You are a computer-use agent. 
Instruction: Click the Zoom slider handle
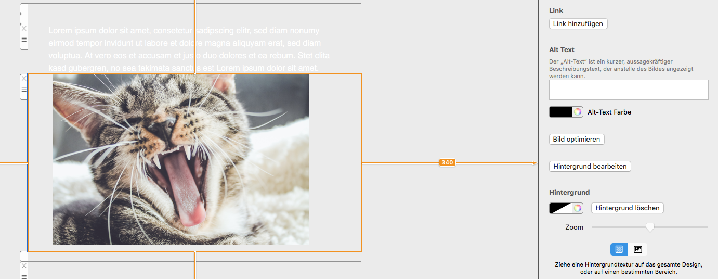[650, 227]
